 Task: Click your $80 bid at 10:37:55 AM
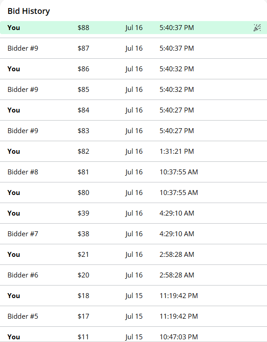(133, 193)
